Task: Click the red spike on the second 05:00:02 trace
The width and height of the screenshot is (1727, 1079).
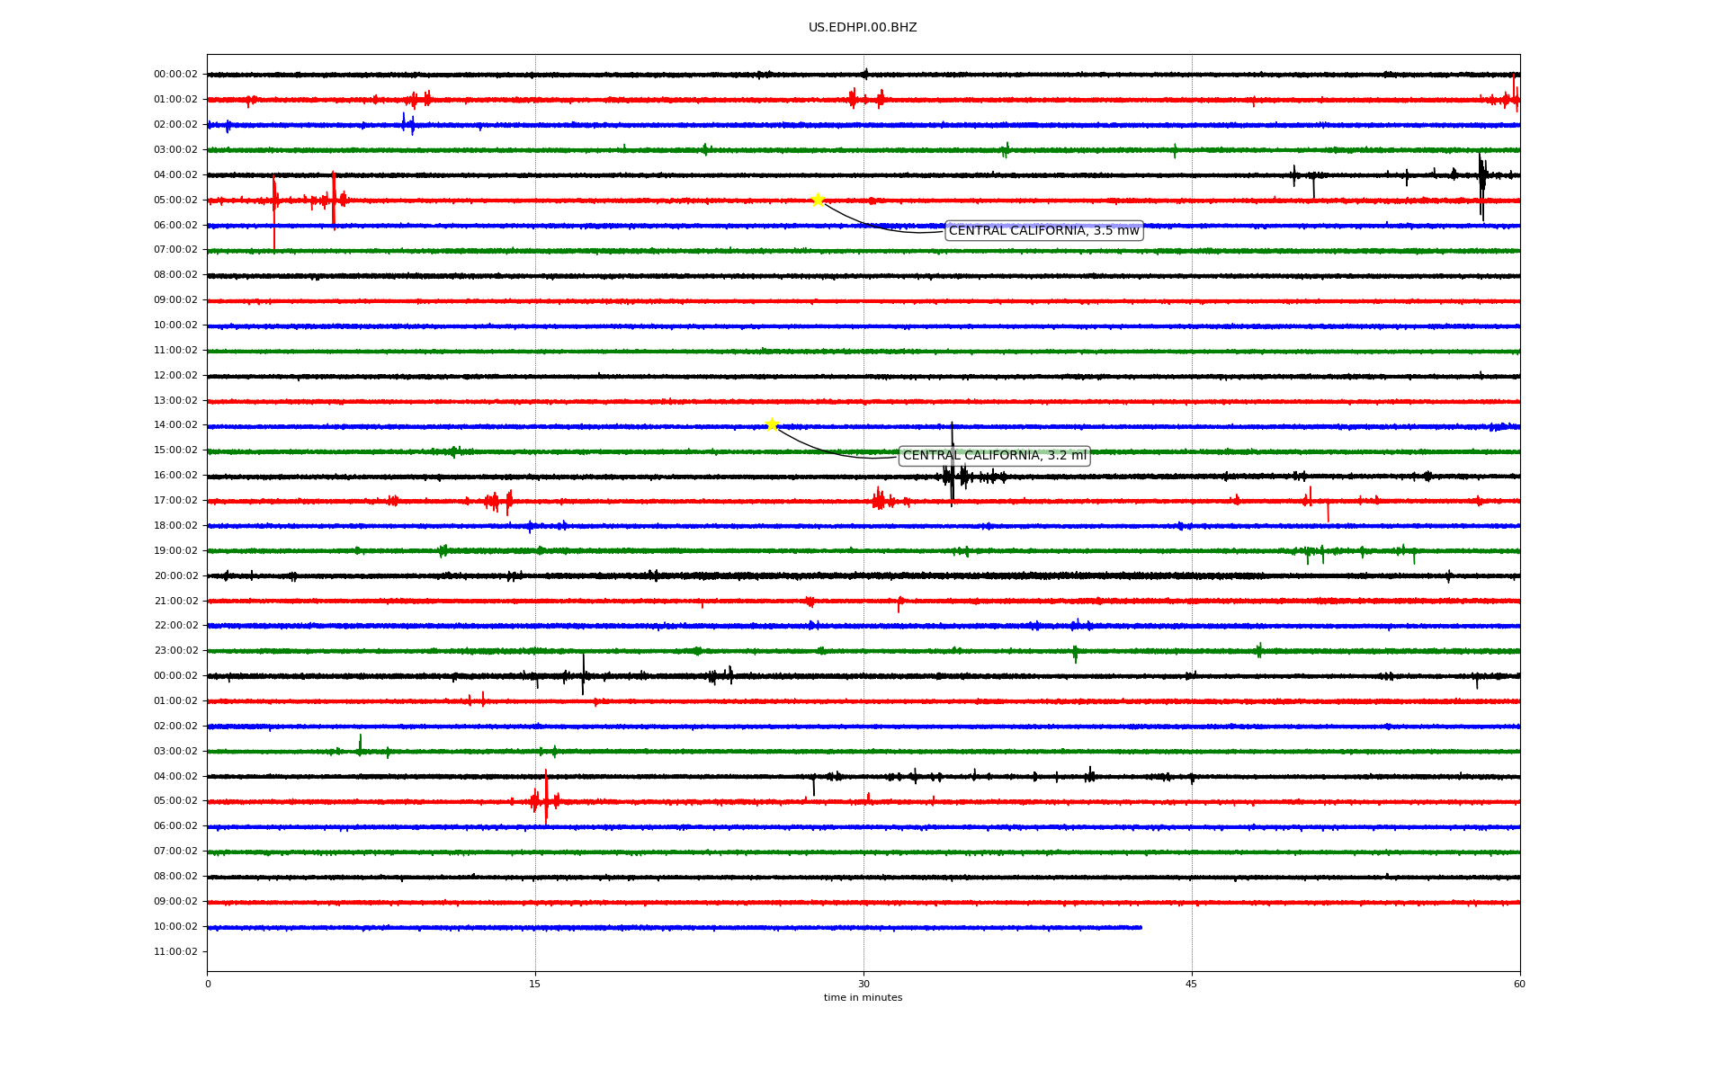Action: click(x=546, y=797)
